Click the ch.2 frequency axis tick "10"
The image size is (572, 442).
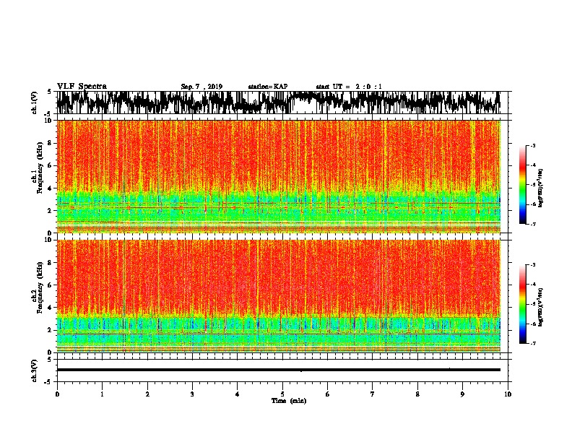[48, 240]
